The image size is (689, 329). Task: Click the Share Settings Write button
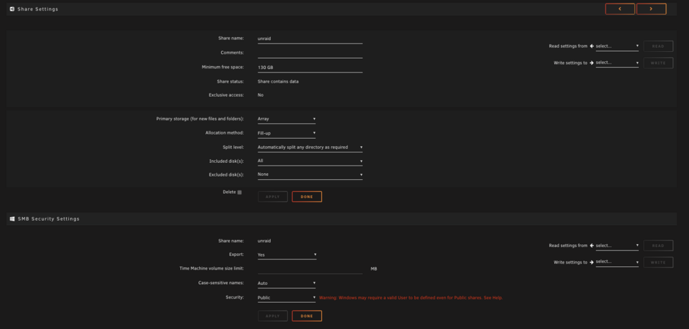658,63
